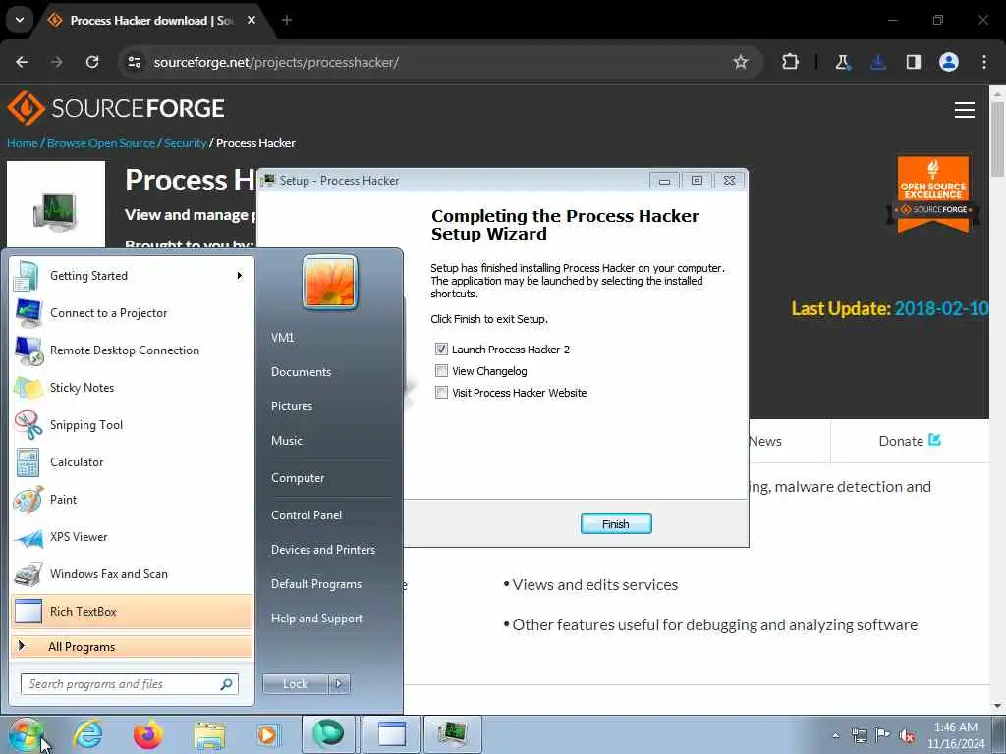Click the Lock button
This screenshot has height=754, width=1006.
[295, 684]
